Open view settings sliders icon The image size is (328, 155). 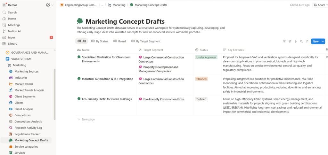(x=307, y=41)
